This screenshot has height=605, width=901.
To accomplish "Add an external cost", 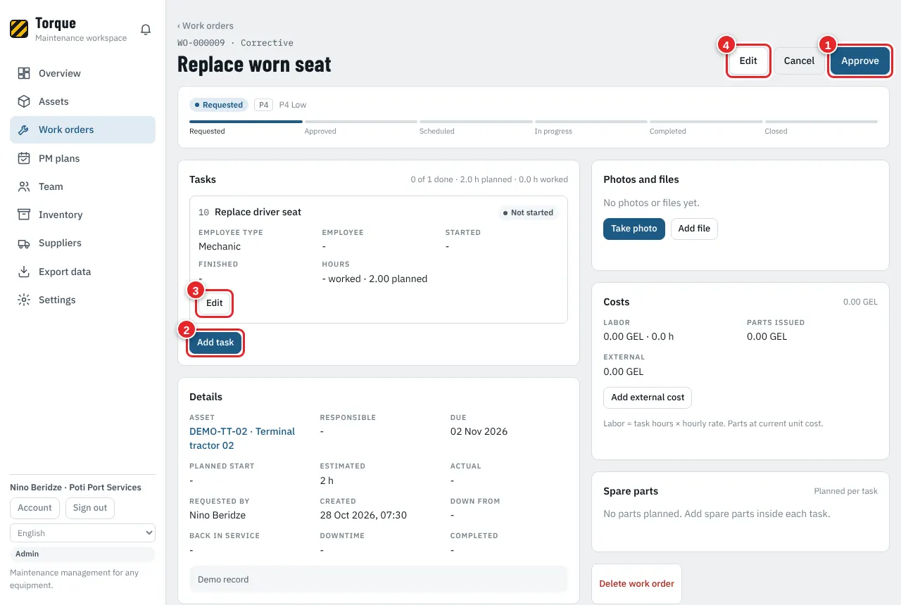I will click(648, 397).
